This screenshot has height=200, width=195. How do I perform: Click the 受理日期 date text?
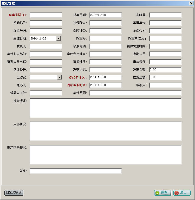tap(38, 38)
